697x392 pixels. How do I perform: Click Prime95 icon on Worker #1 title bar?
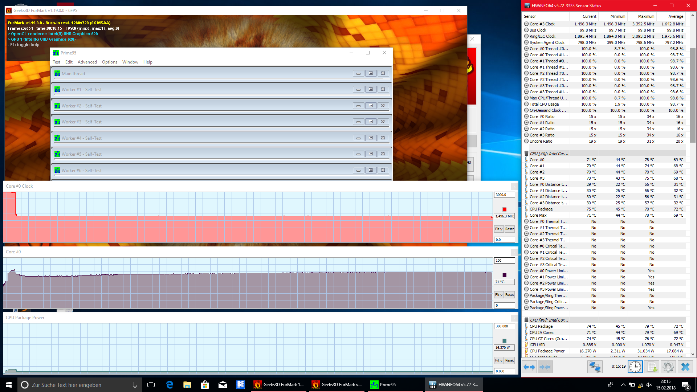pyautogui.click(x=57, y=89)
